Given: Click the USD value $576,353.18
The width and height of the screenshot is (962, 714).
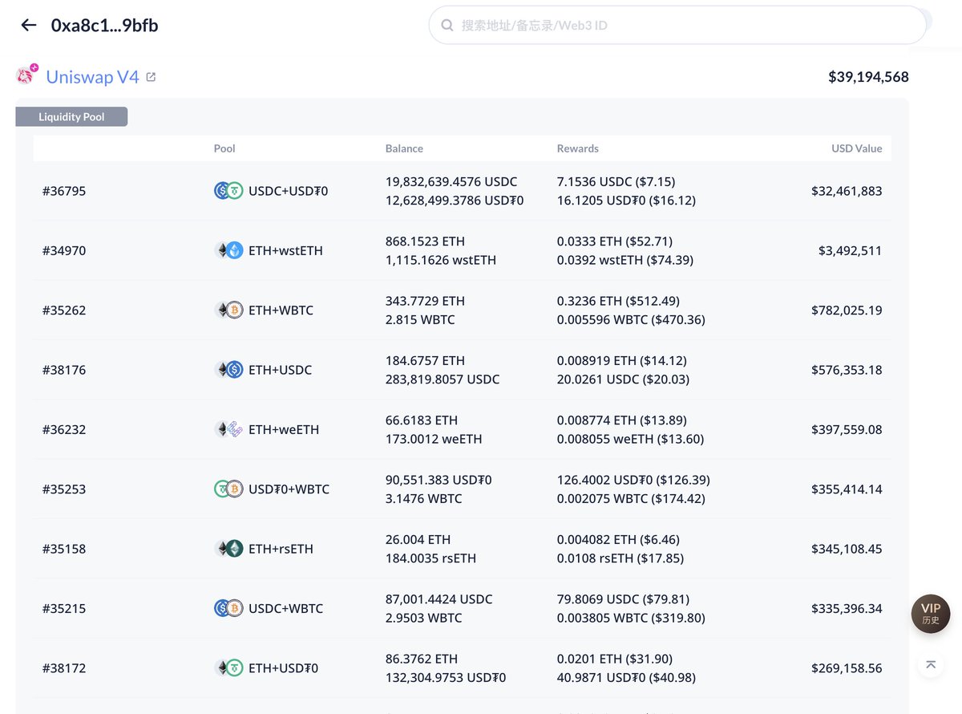Looking at the screenshot, I should click(847, 370).
